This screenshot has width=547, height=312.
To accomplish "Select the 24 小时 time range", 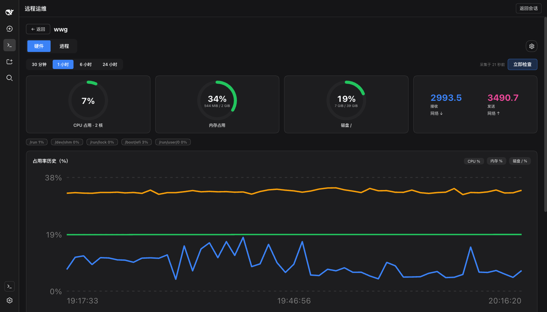I will 110,64.
